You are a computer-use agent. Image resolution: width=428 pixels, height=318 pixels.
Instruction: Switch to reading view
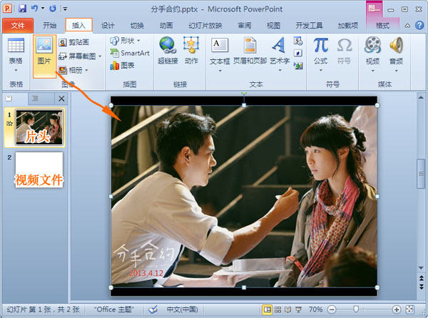click(287, 309)
